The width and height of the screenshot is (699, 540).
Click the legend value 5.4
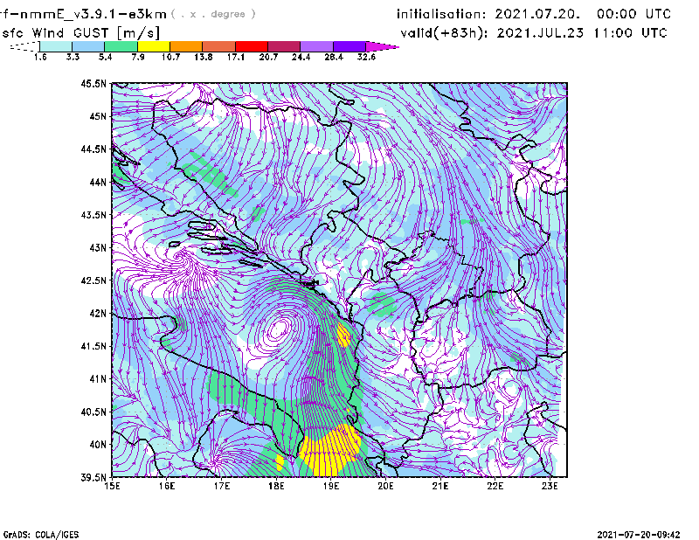point(105,57)
